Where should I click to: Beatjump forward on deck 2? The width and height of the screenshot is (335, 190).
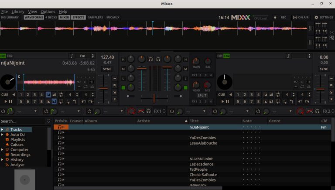tap(307, 101)
